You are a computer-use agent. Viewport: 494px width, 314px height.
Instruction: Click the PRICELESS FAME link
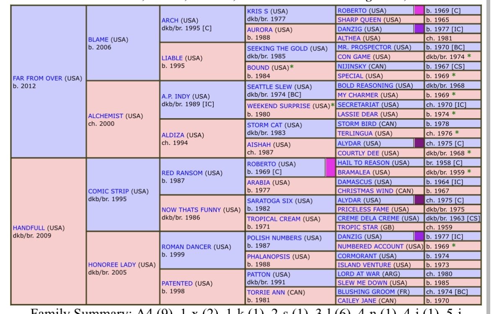click(362, 209)
